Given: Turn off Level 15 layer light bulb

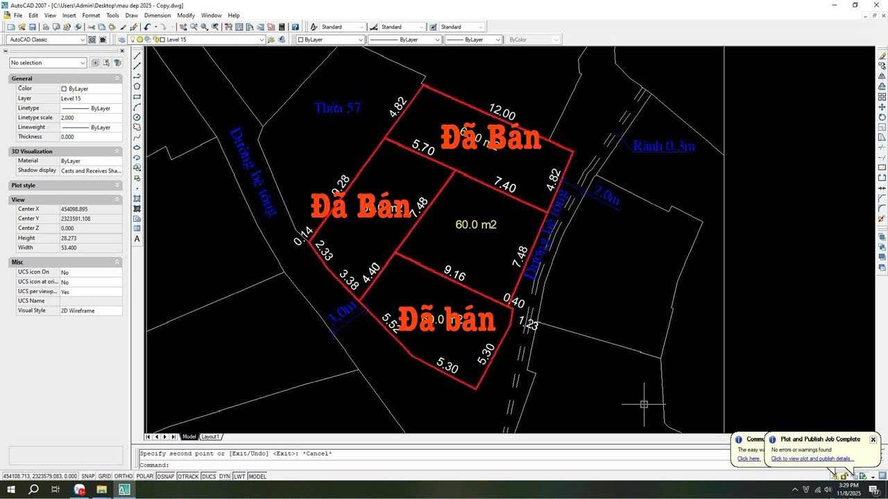Looking at the screenshot, I should (134, 40).
